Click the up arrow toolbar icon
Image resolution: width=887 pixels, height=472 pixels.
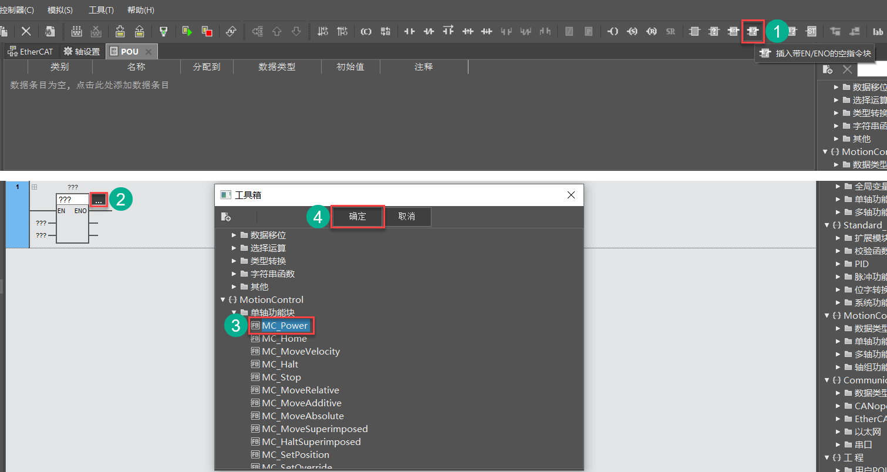277,32
